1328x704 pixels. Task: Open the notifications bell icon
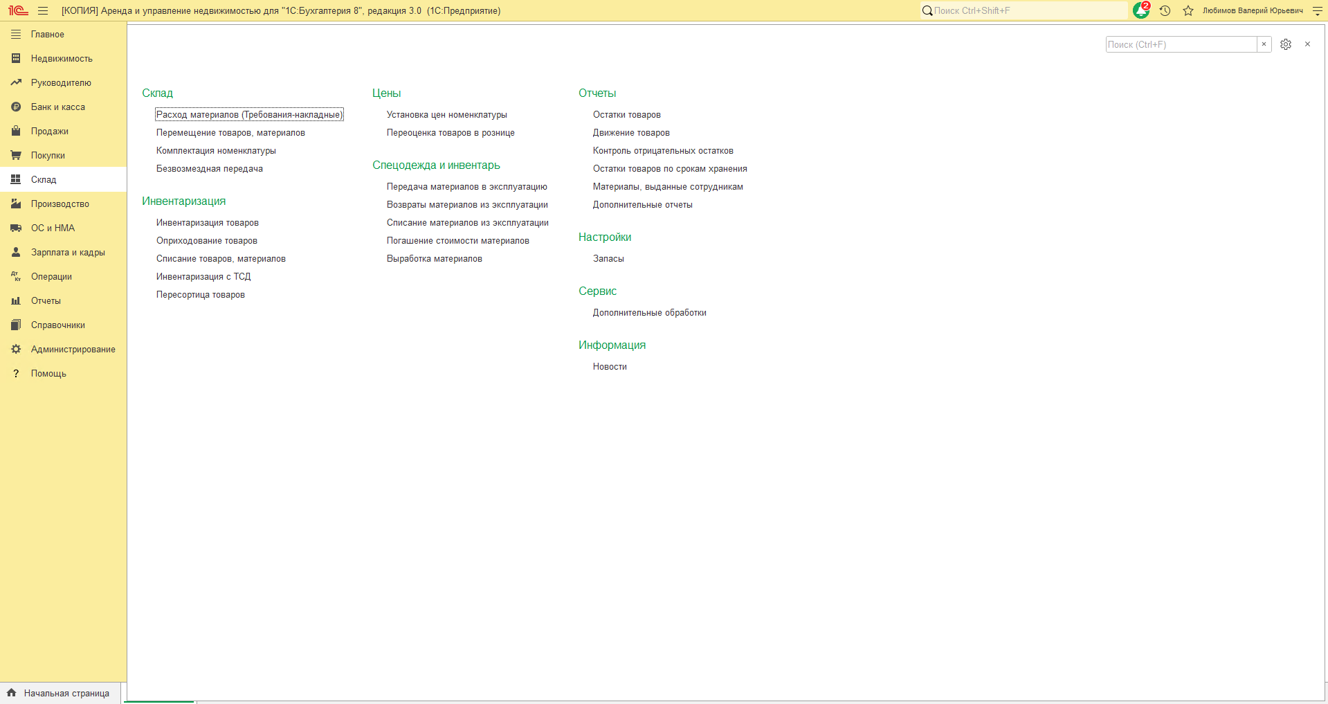click(x=1141, y=10)
